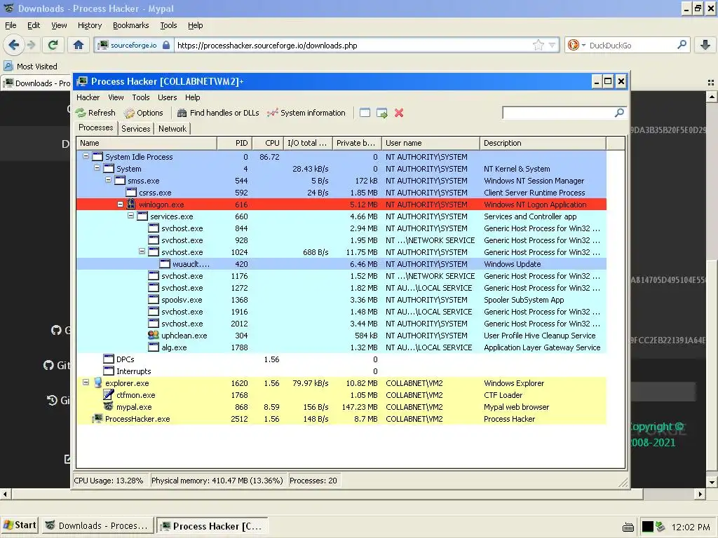Open Users menu

pos(167,97)
